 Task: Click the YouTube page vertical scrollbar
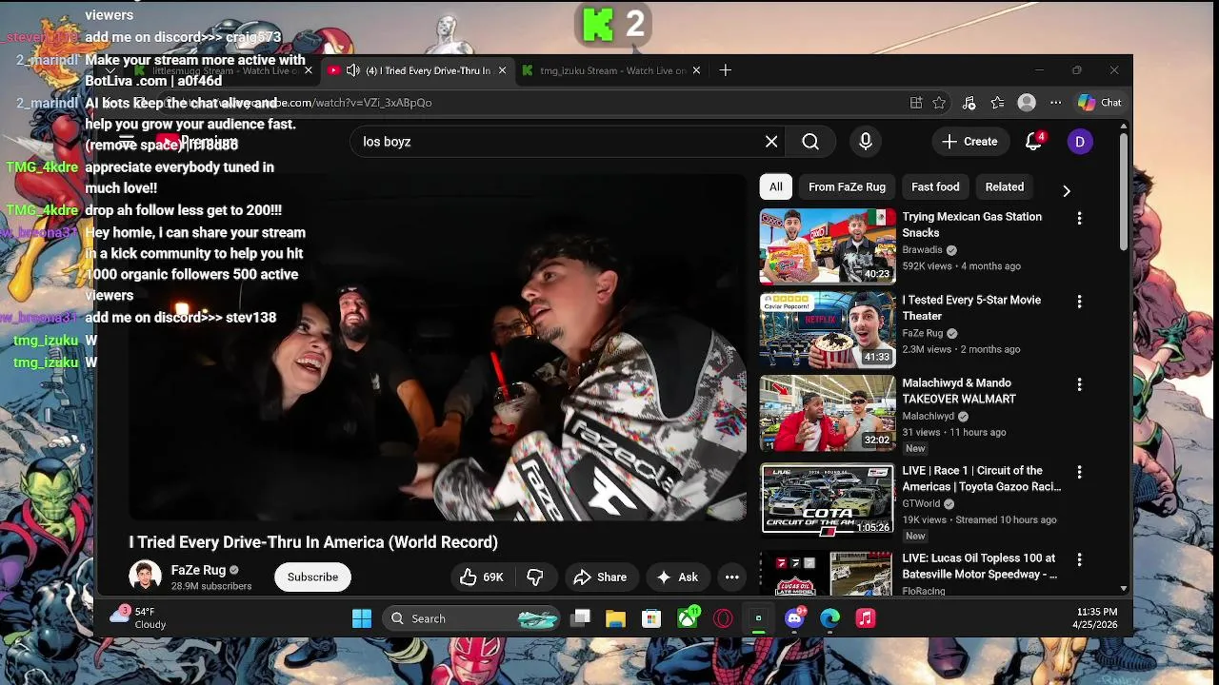(1124, 190)
